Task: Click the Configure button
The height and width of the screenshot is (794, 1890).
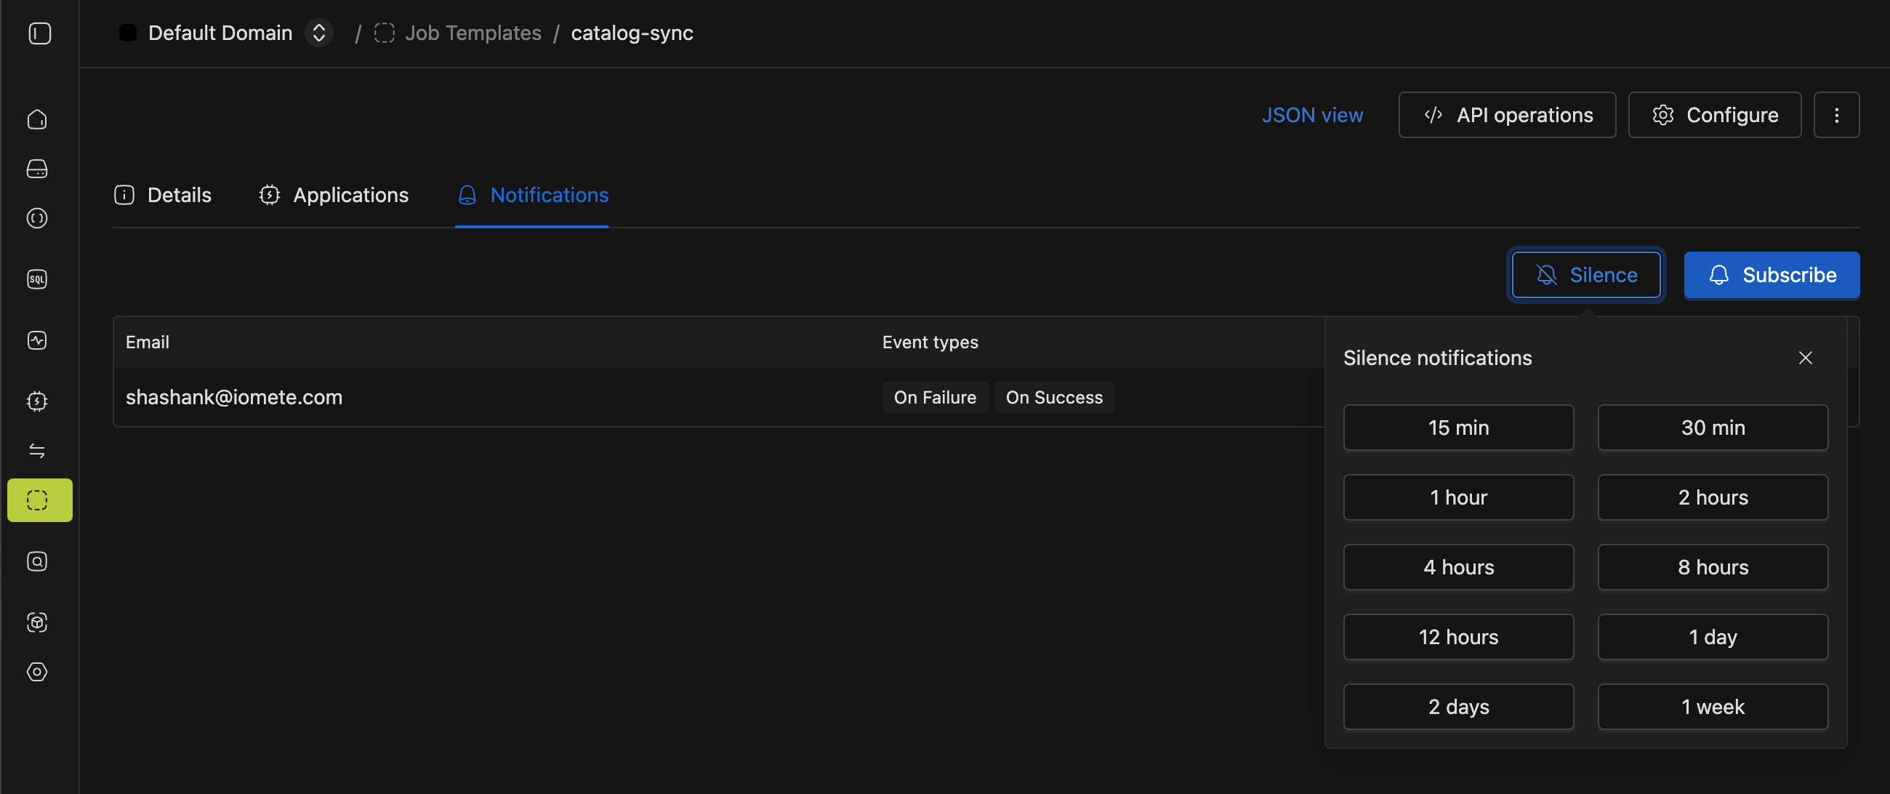Action: (1714, 115)
